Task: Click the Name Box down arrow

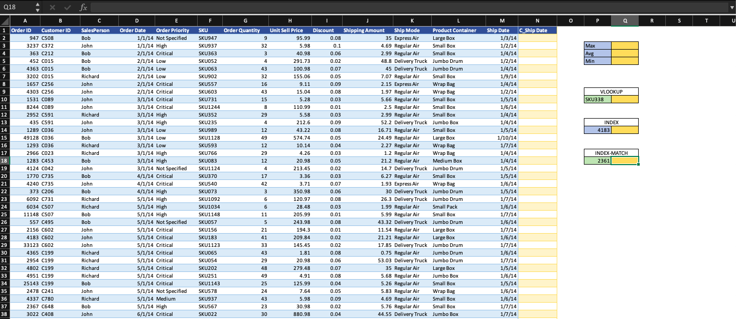Action: [x=36, y=10]
